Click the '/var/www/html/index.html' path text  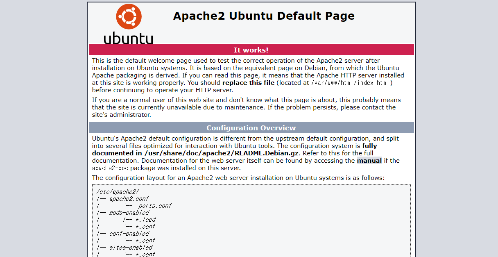351,83
